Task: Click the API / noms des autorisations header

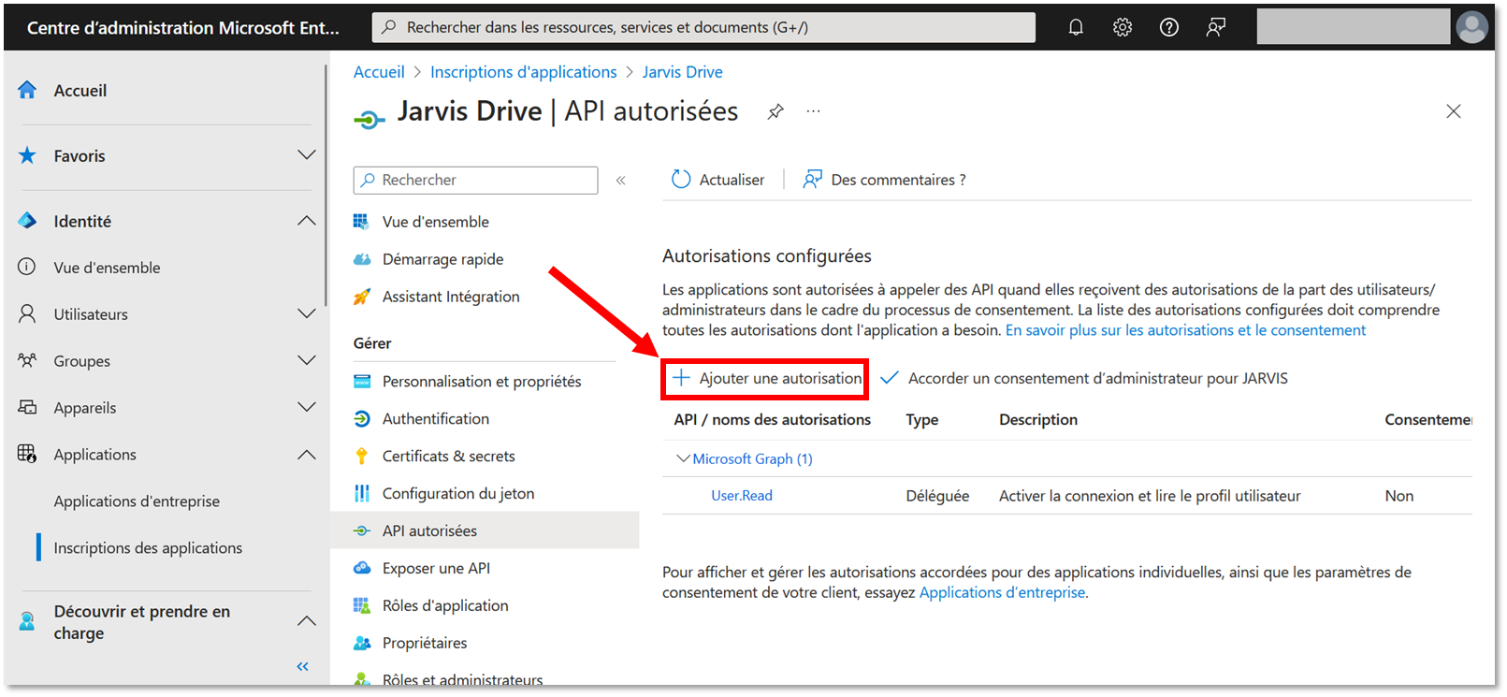Action: [x=773, y=420]
